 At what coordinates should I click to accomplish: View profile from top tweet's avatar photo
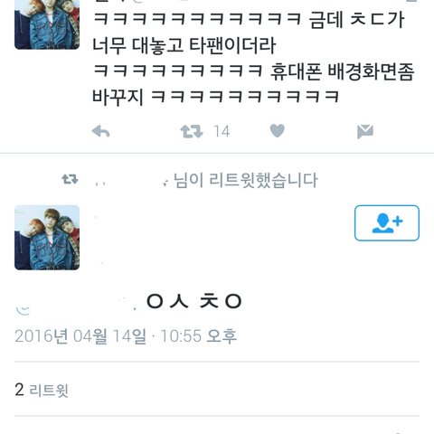point(47,24)
